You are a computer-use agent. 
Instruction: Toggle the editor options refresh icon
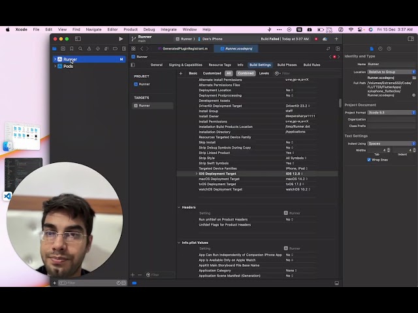(328, 49)
